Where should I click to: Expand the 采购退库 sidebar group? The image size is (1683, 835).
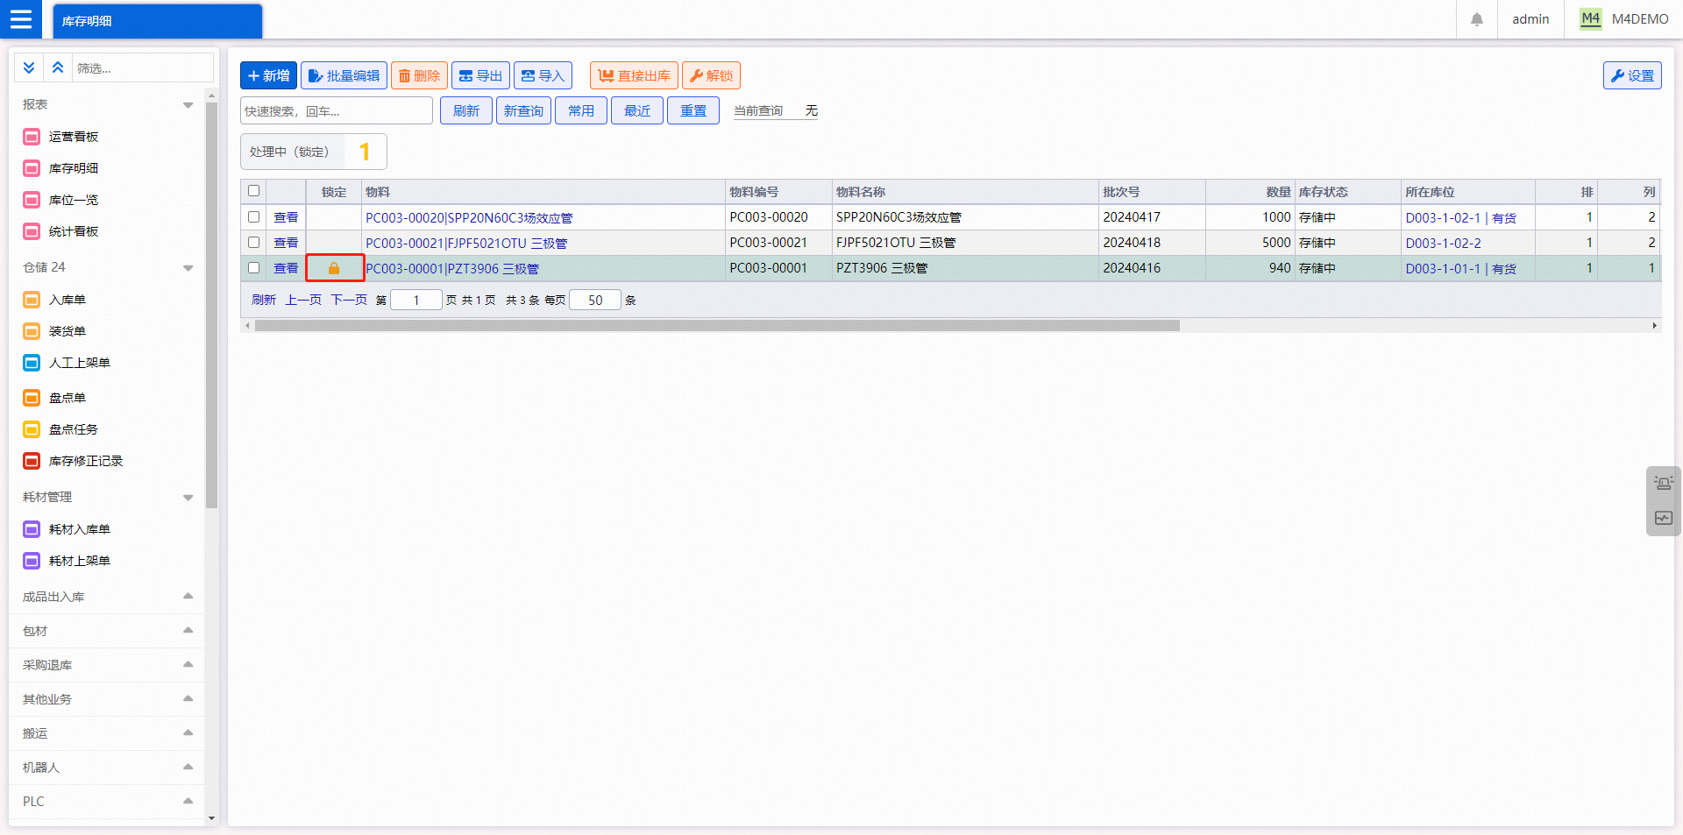188,664
